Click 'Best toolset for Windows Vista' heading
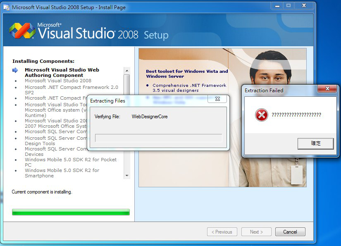This screenshot has height=246, width=341. (x=187, y=74)
